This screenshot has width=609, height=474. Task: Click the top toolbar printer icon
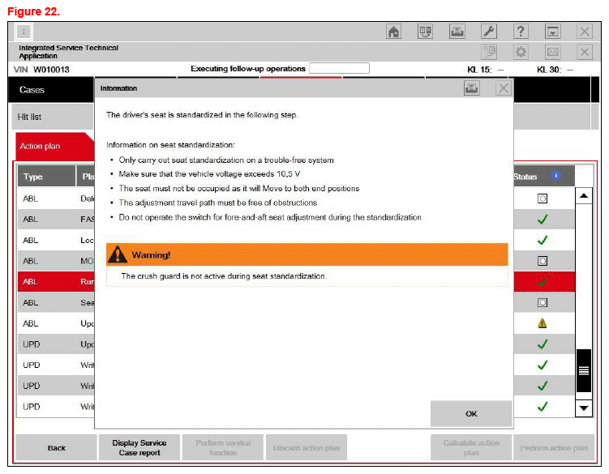coord(457,32)
